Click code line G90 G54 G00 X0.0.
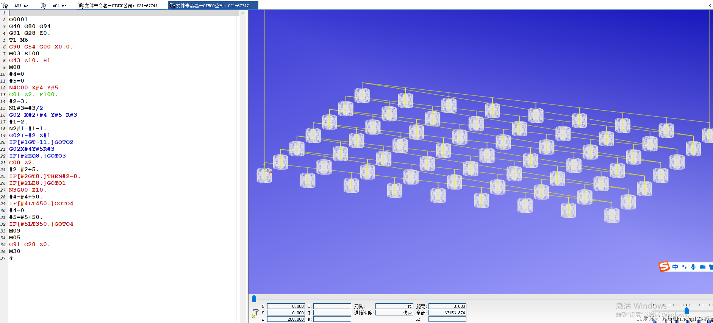713x323 pixels. 41,47
